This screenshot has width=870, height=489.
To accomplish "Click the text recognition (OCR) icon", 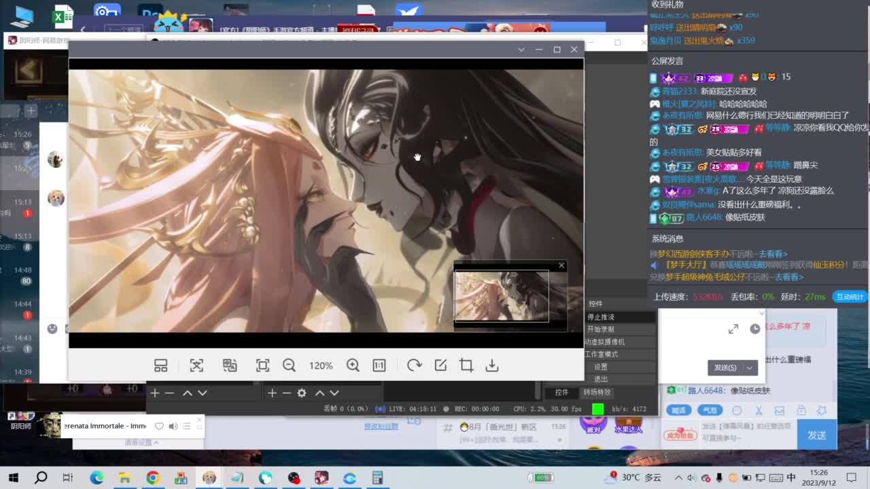I will point(196,365).
